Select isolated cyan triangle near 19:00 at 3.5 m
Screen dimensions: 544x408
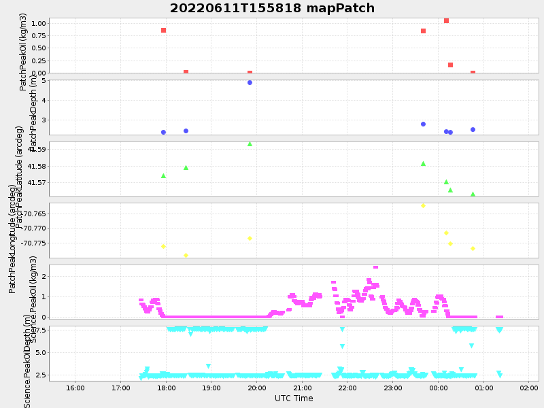[208, 366]
